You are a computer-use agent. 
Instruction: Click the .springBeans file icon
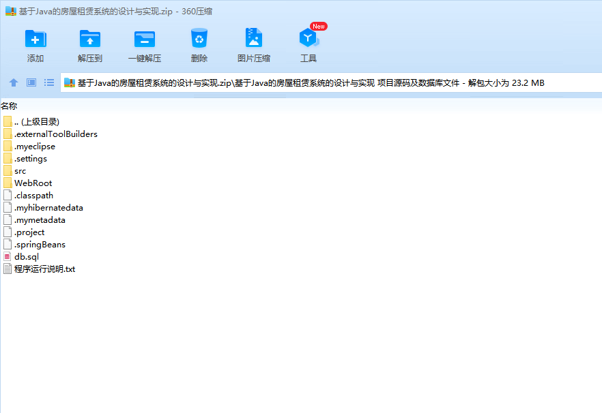point(8,244)
